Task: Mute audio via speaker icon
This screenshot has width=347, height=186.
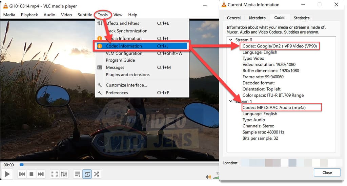Action: [208, 177]
